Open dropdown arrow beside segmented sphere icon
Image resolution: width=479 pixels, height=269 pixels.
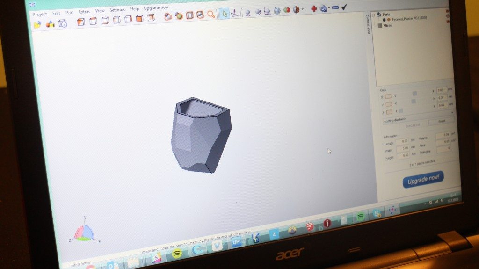pos(303,9)
